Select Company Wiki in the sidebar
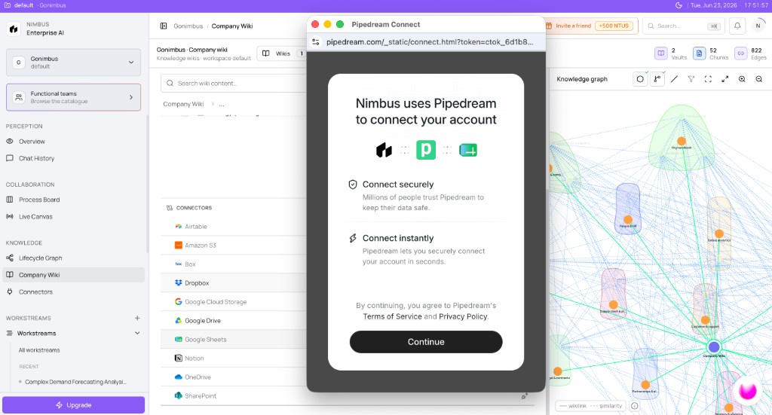The width and height of the screenshot is (772, 415). [x=73, y=275]
